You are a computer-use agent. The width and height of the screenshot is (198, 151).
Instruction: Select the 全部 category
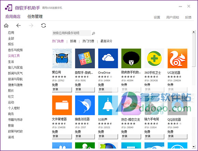pyautogui.click(x=11, y=38)
